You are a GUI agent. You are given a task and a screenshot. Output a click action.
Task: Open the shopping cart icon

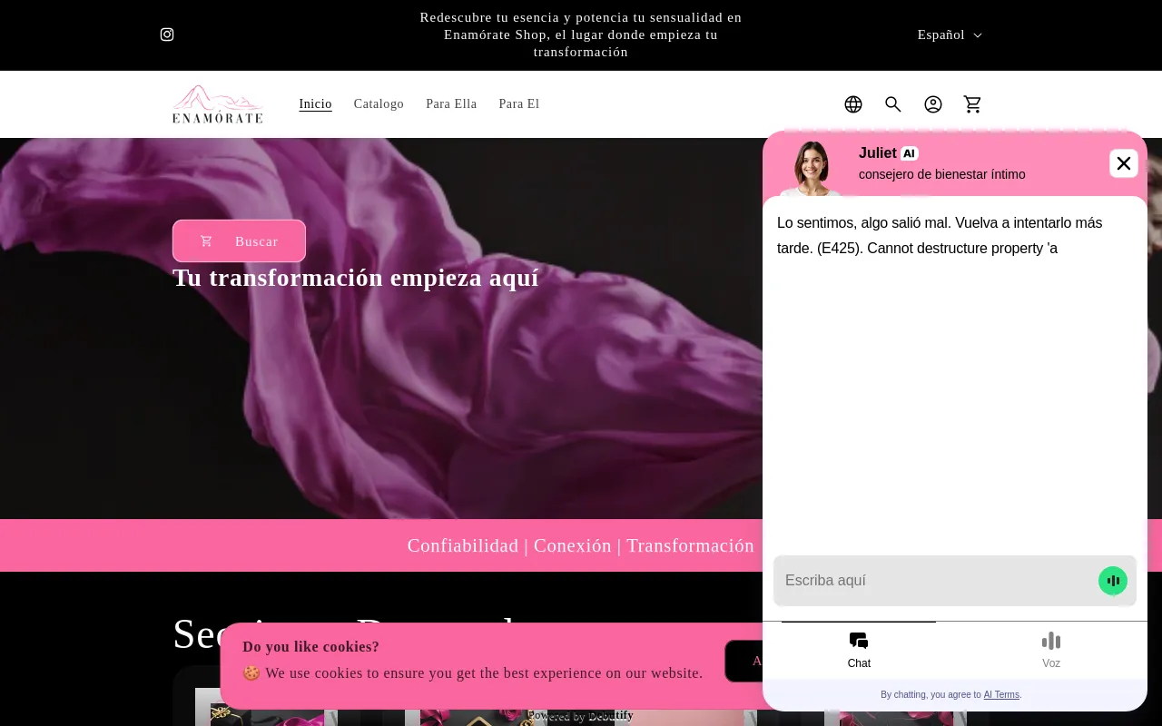pyautogui.click(x=973, y=104)
